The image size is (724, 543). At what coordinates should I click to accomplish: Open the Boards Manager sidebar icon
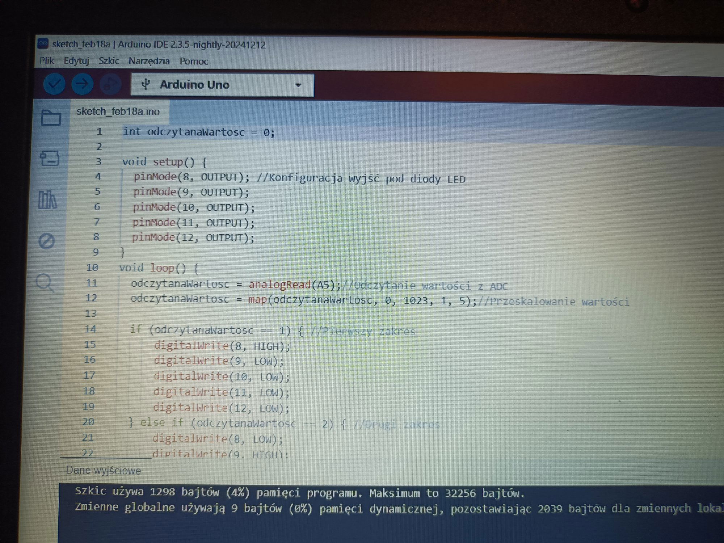(x=49, y=159)
